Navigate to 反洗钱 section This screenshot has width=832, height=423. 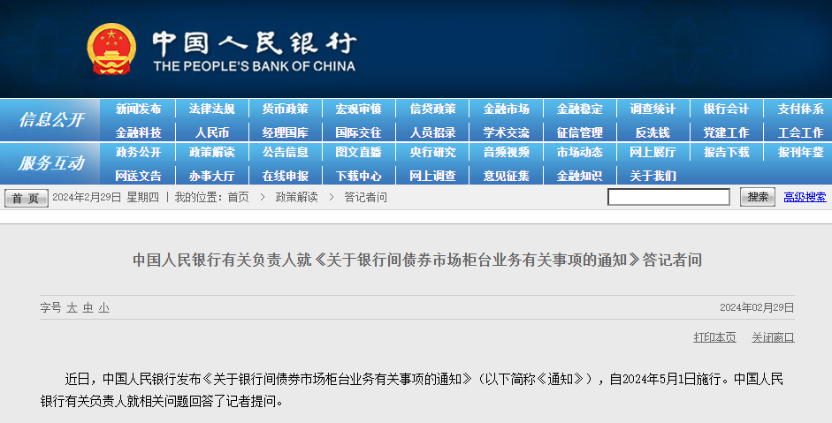pyautogui.click(x=653, y=132)
